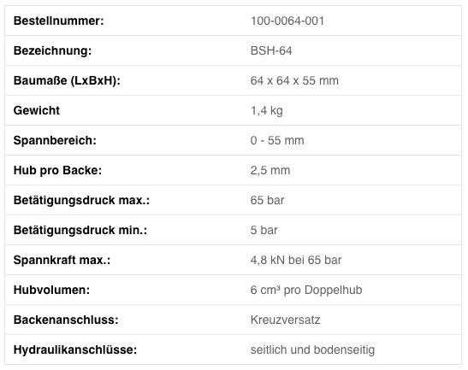Click the Hub pro Backe label

[57, 170]
